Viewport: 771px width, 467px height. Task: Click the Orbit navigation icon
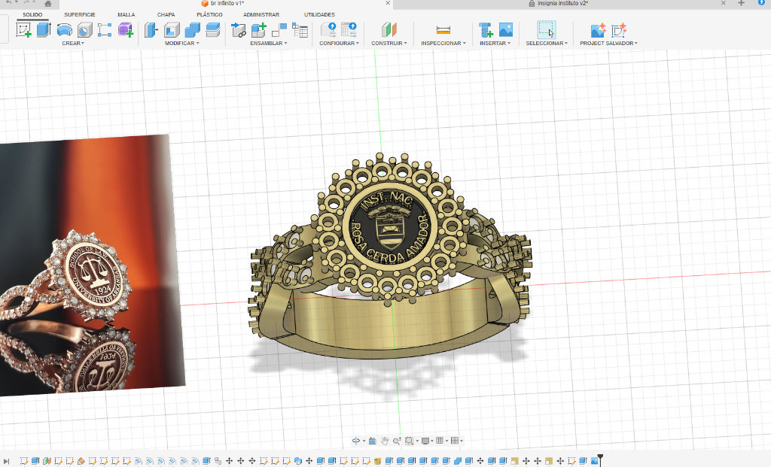(x=356, y=441)
